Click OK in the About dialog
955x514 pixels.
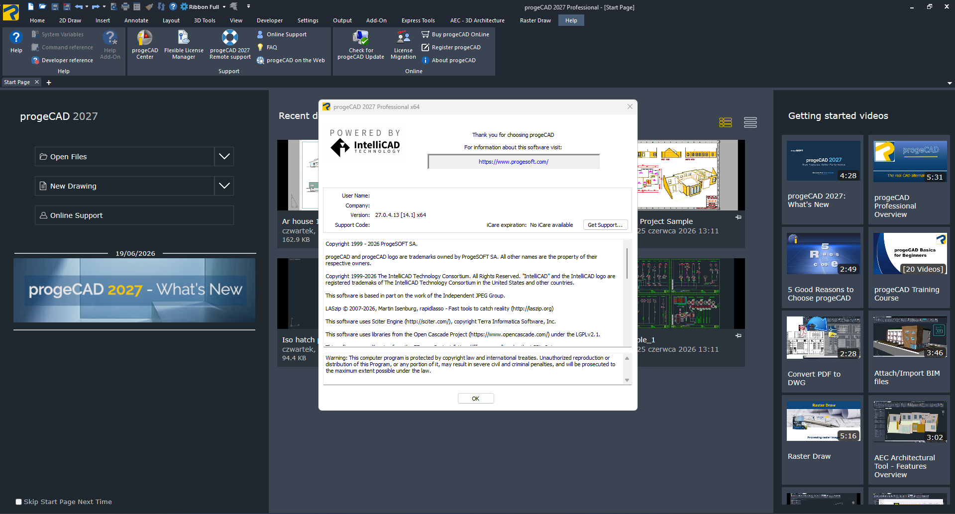476,399
